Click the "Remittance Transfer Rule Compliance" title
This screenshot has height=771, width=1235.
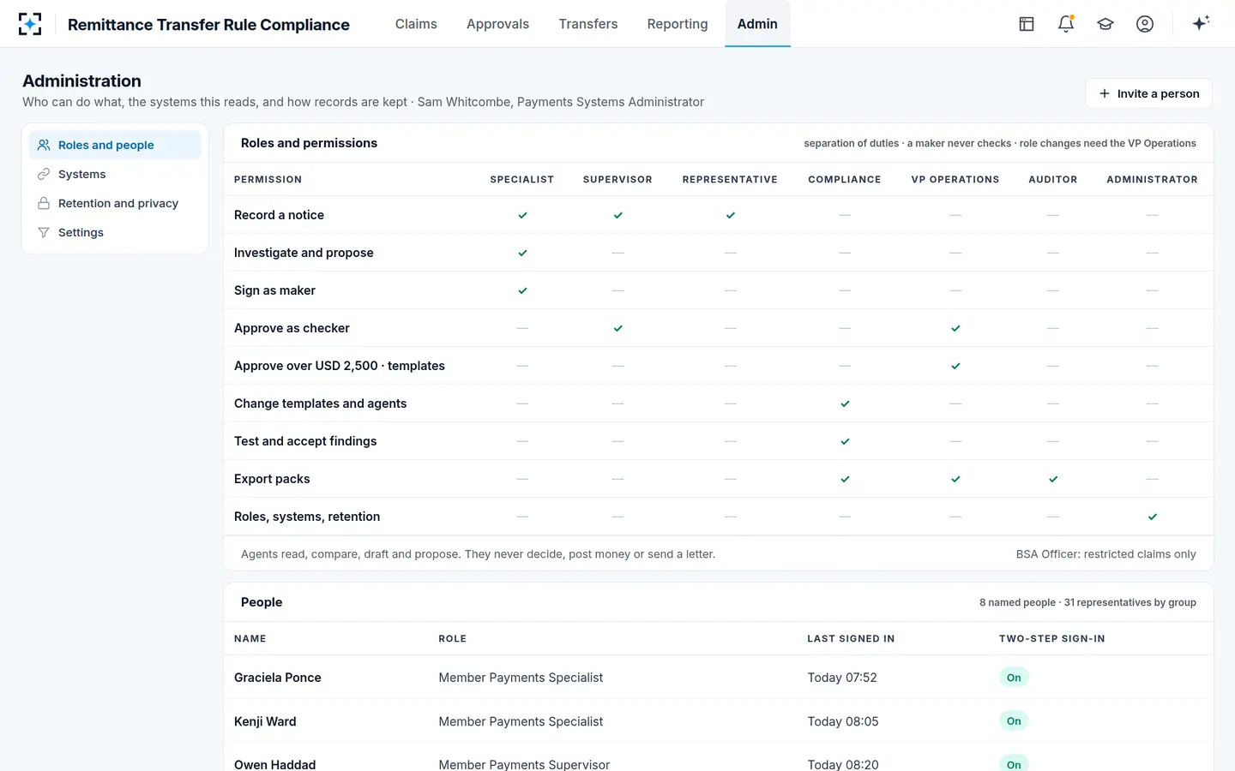coord(208,25)
